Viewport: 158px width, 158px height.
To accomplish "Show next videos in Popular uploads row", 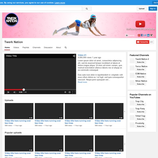I will [x=125, y=144].
